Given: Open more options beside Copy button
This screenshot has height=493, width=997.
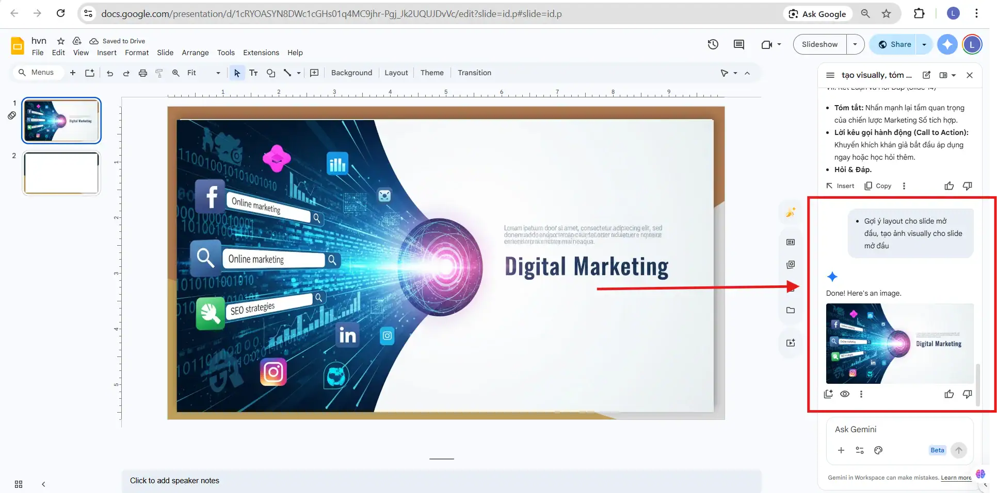Looking at the screenshot, I should point(904,186).
